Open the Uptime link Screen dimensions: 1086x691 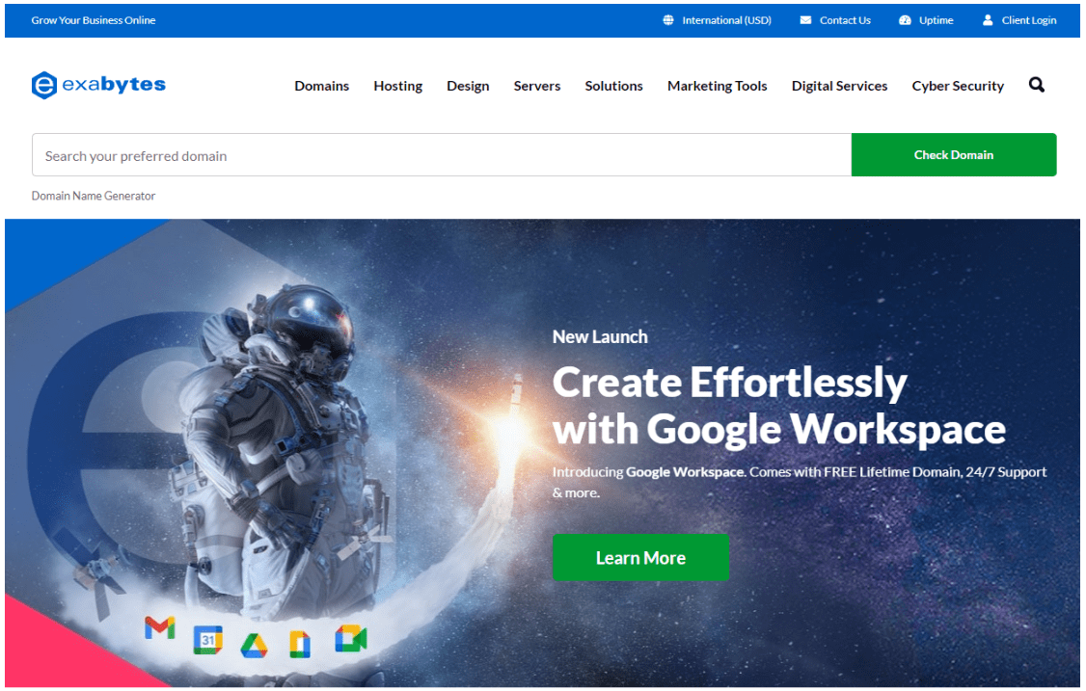(936, 20)
